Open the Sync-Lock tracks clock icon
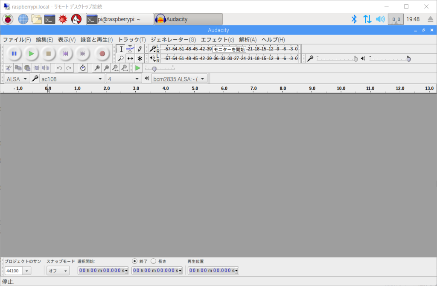 pos(83,68)
